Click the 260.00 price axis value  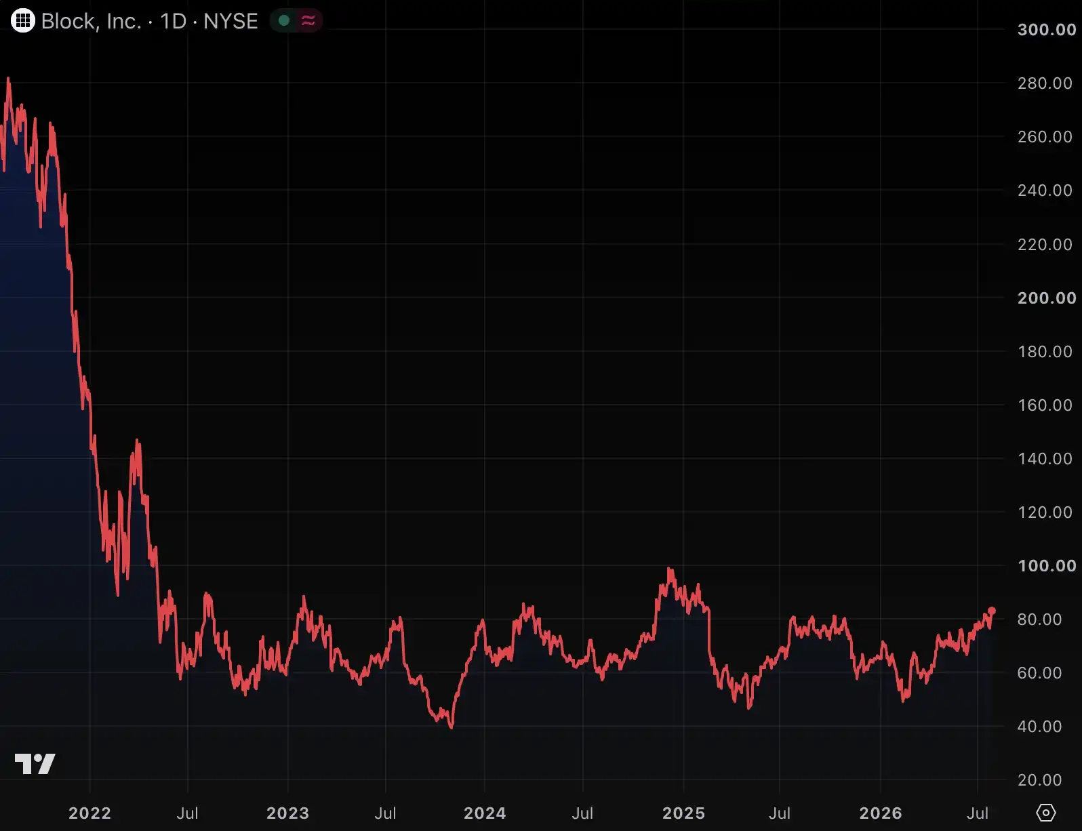1045,137
